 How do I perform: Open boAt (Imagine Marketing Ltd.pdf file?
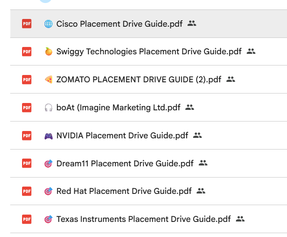click(118, 108)
